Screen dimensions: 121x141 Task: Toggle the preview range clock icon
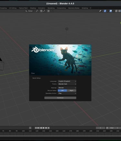(x=107, y=128)
